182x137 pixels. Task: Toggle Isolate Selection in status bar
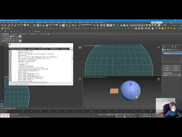click(x=99, y=115)
